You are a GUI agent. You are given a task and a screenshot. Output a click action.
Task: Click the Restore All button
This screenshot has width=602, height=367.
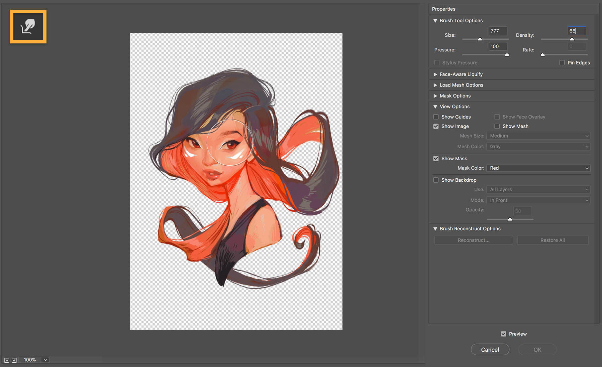(553, 240)
